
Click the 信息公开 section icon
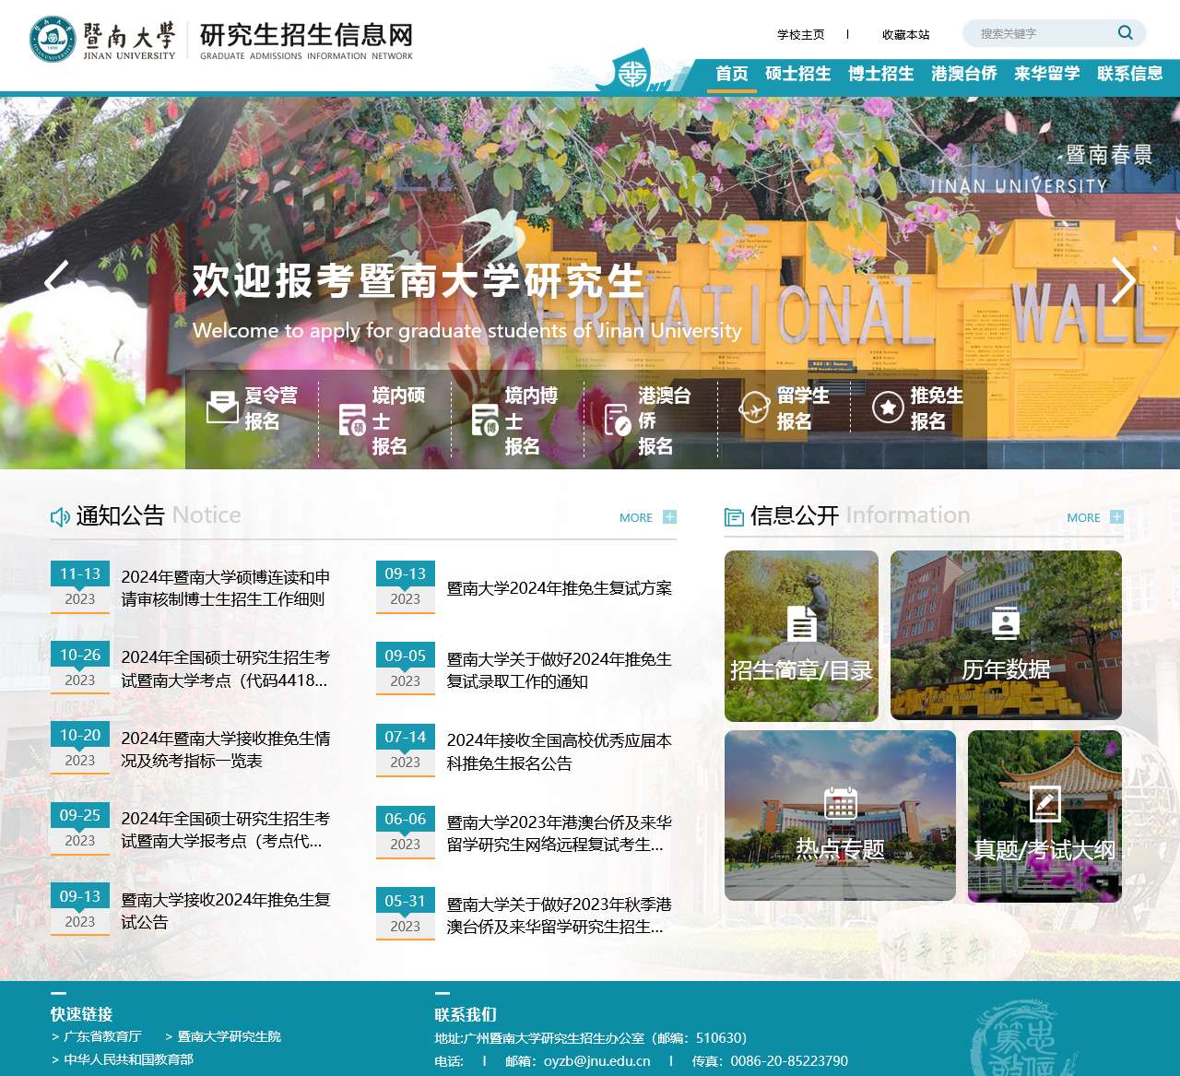pos(734,517)
